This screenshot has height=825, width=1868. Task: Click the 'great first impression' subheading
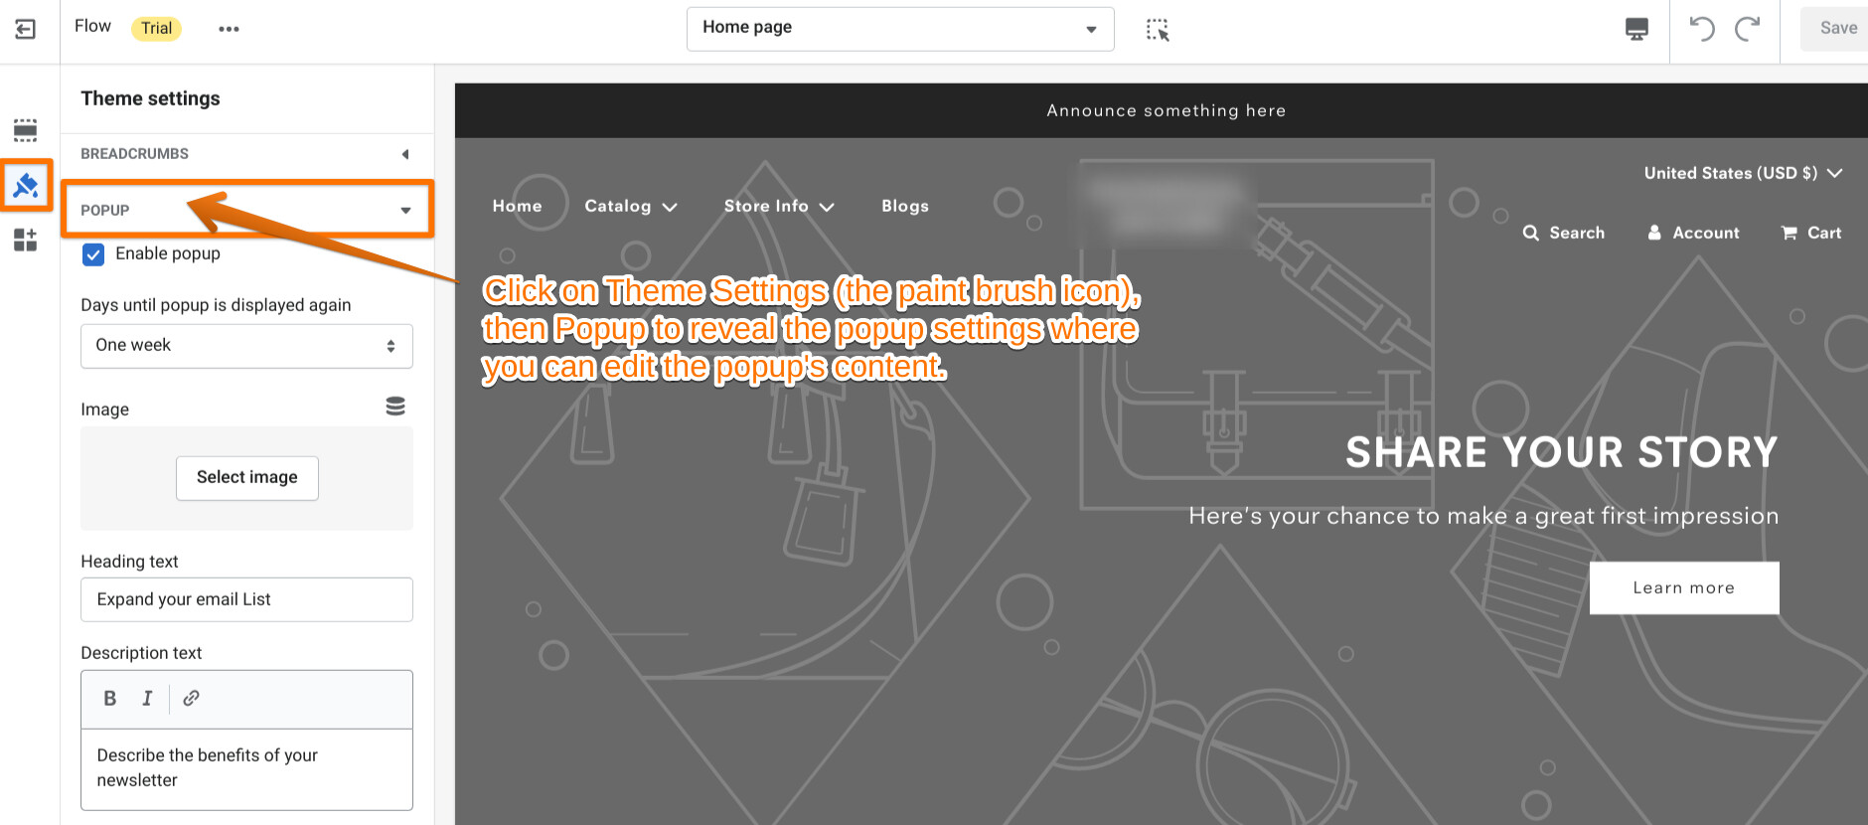pos(1483,516)
